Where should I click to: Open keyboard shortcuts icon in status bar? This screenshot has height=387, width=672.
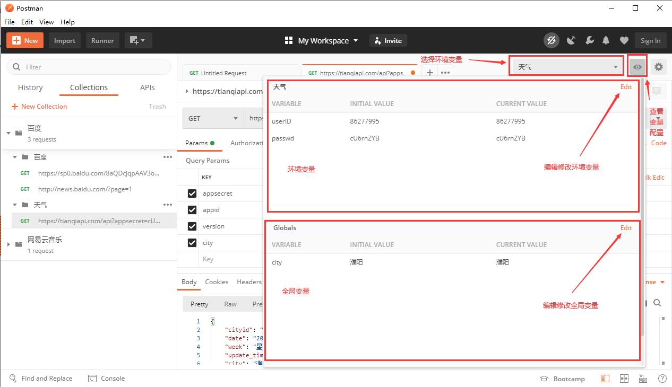(x=643, y=379)
